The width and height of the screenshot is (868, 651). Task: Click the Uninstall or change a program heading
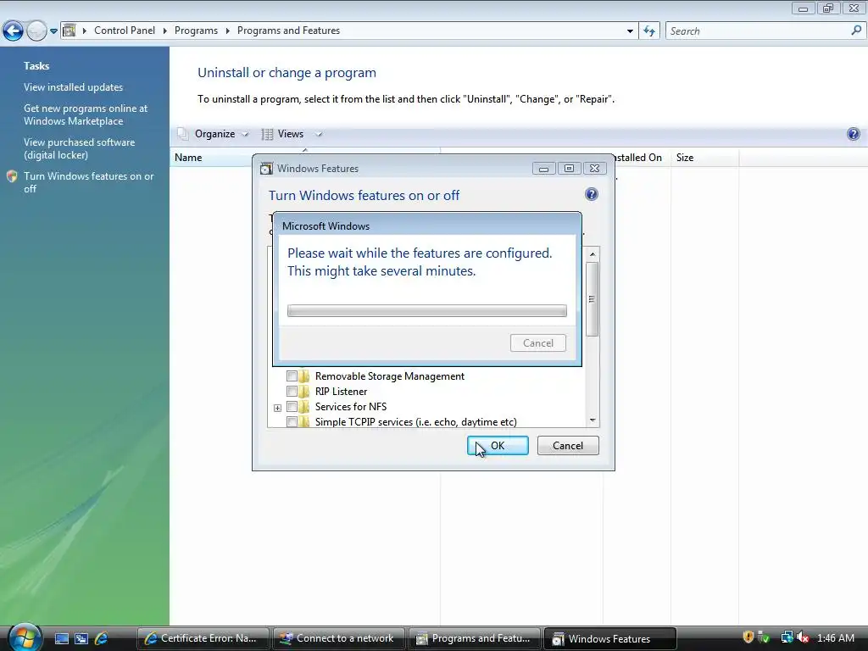287,73
